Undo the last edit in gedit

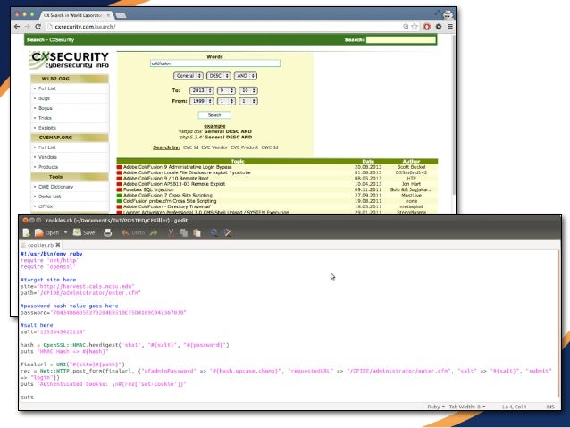133,232
